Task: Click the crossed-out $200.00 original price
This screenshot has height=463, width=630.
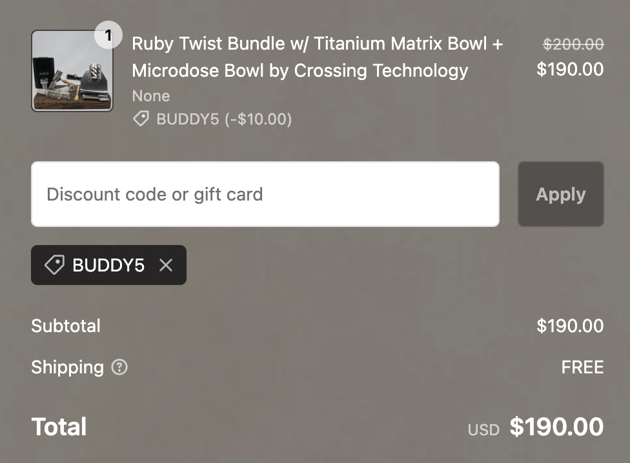Action: click(x=573, y=44)
